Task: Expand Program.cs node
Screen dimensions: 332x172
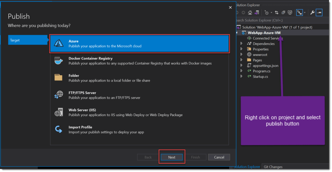Action: (241, 71)
